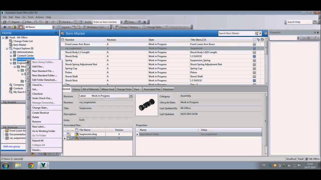
Task: Toggle checkbox in Shock Shaft row
Action: coord(254,76)
